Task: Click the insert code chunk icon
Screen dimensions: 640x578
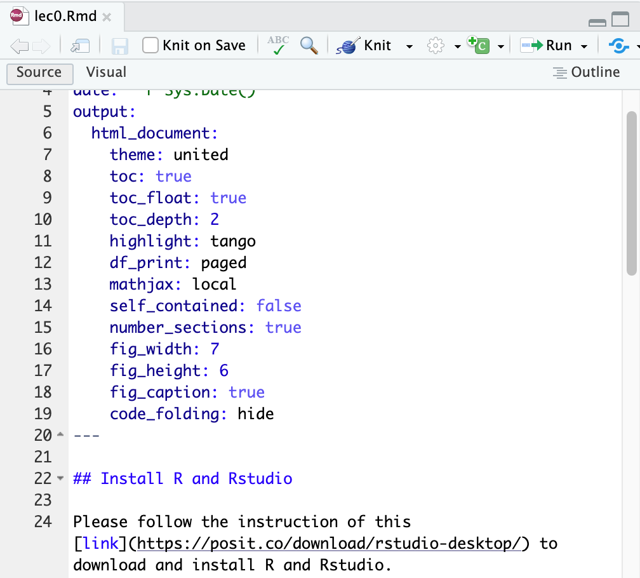Action: (480, 46)
